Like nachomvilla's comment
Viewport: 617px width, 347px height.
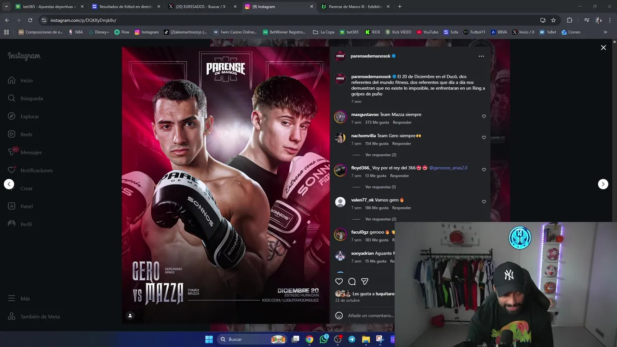[x=484, y=137]
